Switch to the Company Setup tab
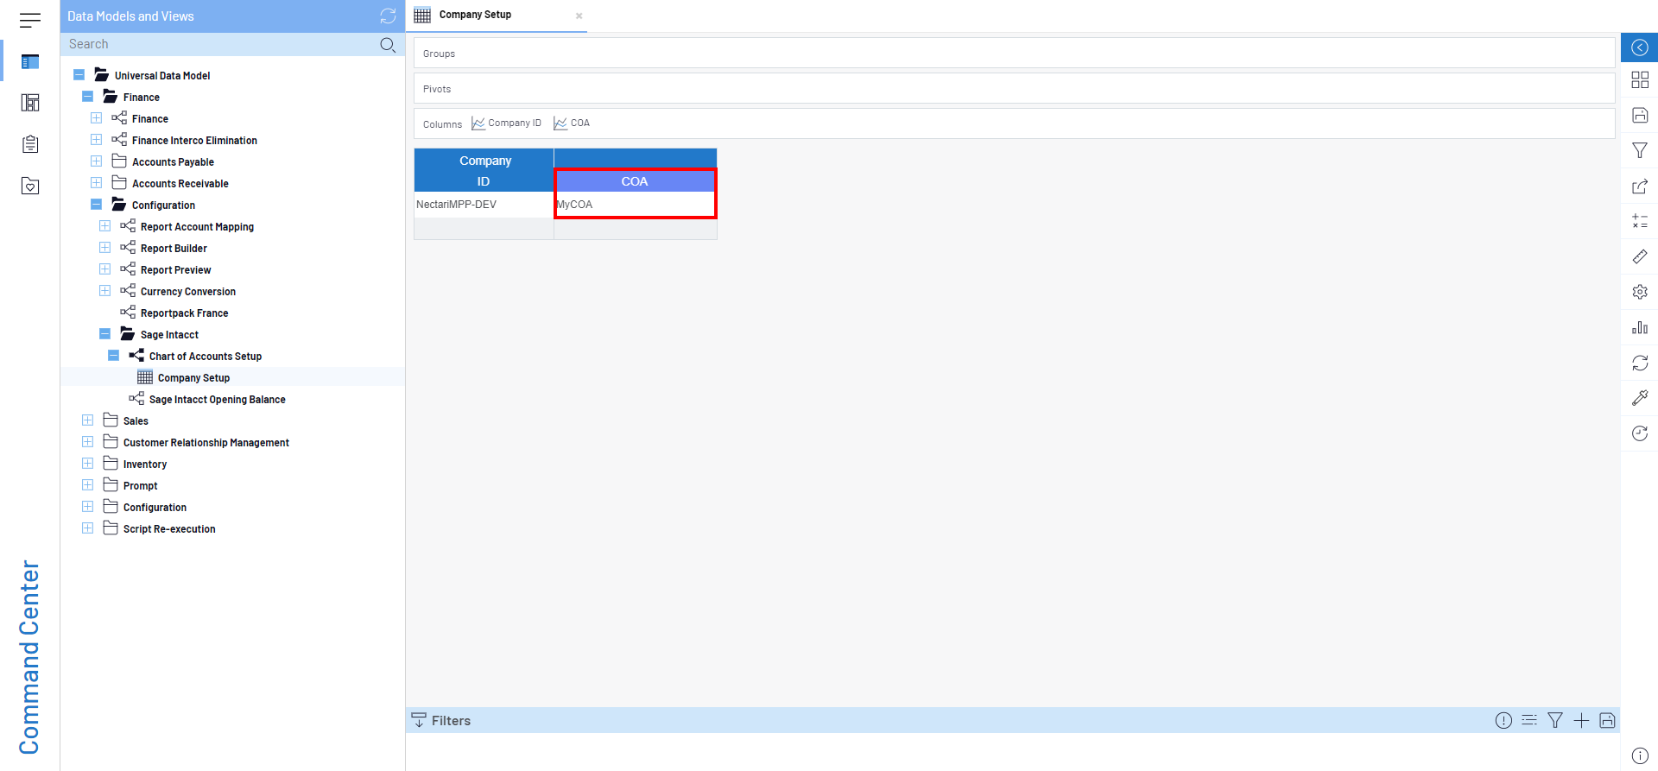 (x=475, y=16)
